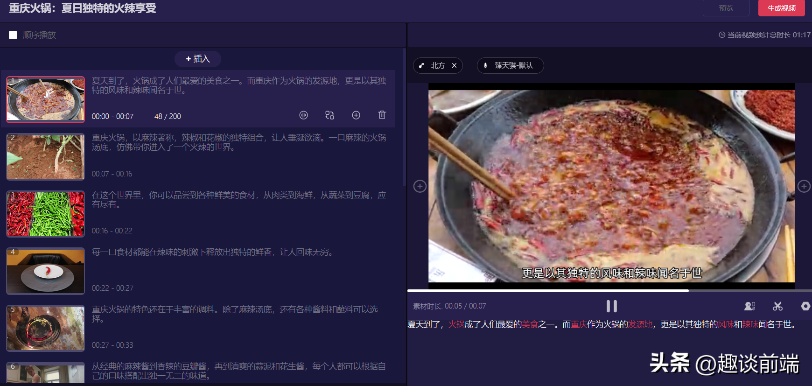The width and height of the screenshot is (812, 386).
Task: Click the 00:07 - 00:16 time range
Action: click(112, 174)
